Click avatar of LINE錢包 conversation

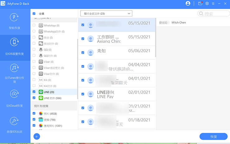point(90,94)
